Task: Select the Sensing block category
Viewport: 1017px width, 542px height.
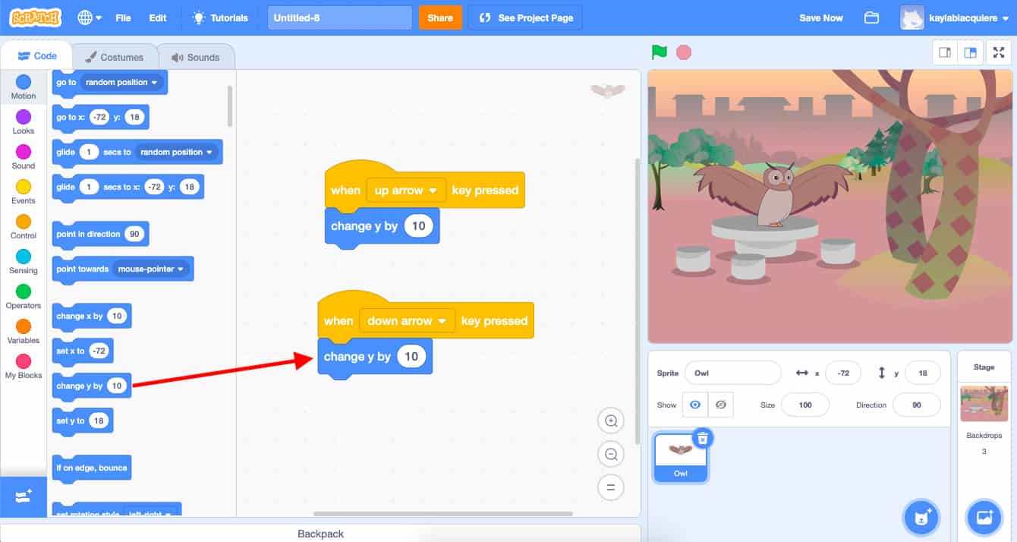Action: [24, 262]
